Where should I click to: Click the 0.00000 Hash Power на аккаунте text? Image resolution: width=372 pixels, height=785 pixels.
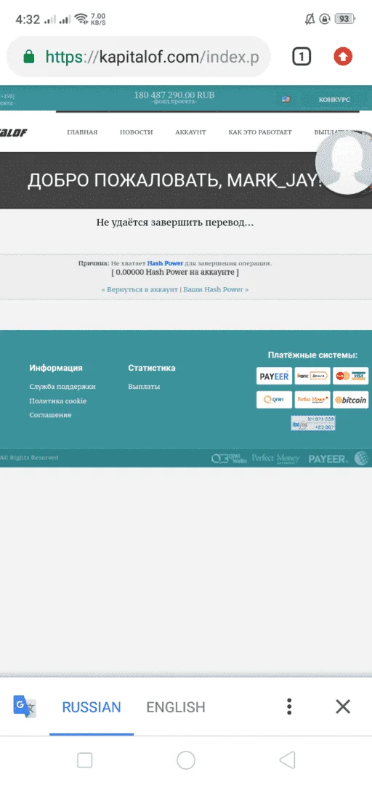pos(174,273)
